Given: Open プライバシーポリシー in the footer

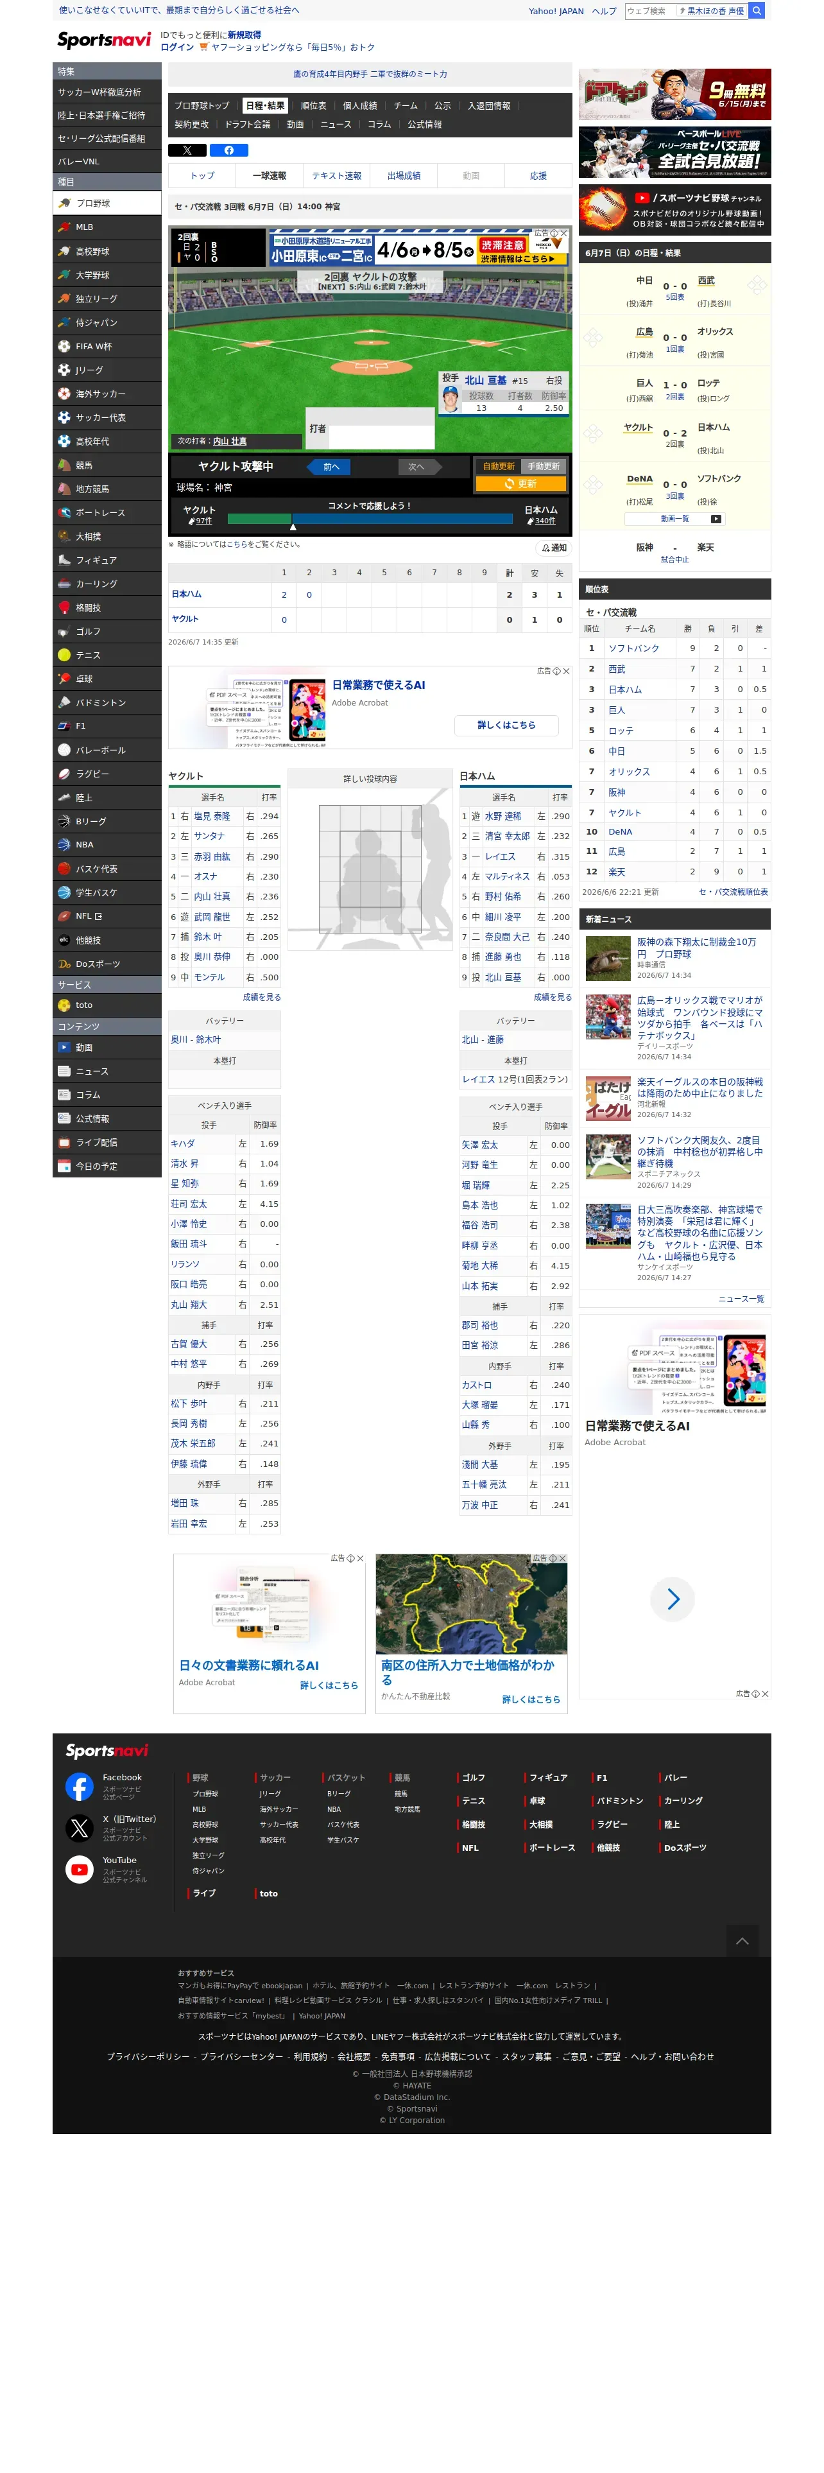Looking at the screenshot, I should [148, 2056].
